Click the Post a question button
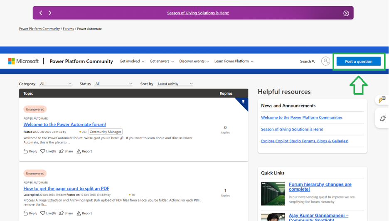 tap(359, 61)
